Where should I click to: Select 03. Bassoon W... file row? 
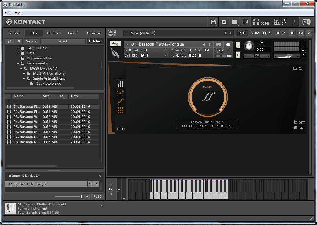(x=52, y=117)
